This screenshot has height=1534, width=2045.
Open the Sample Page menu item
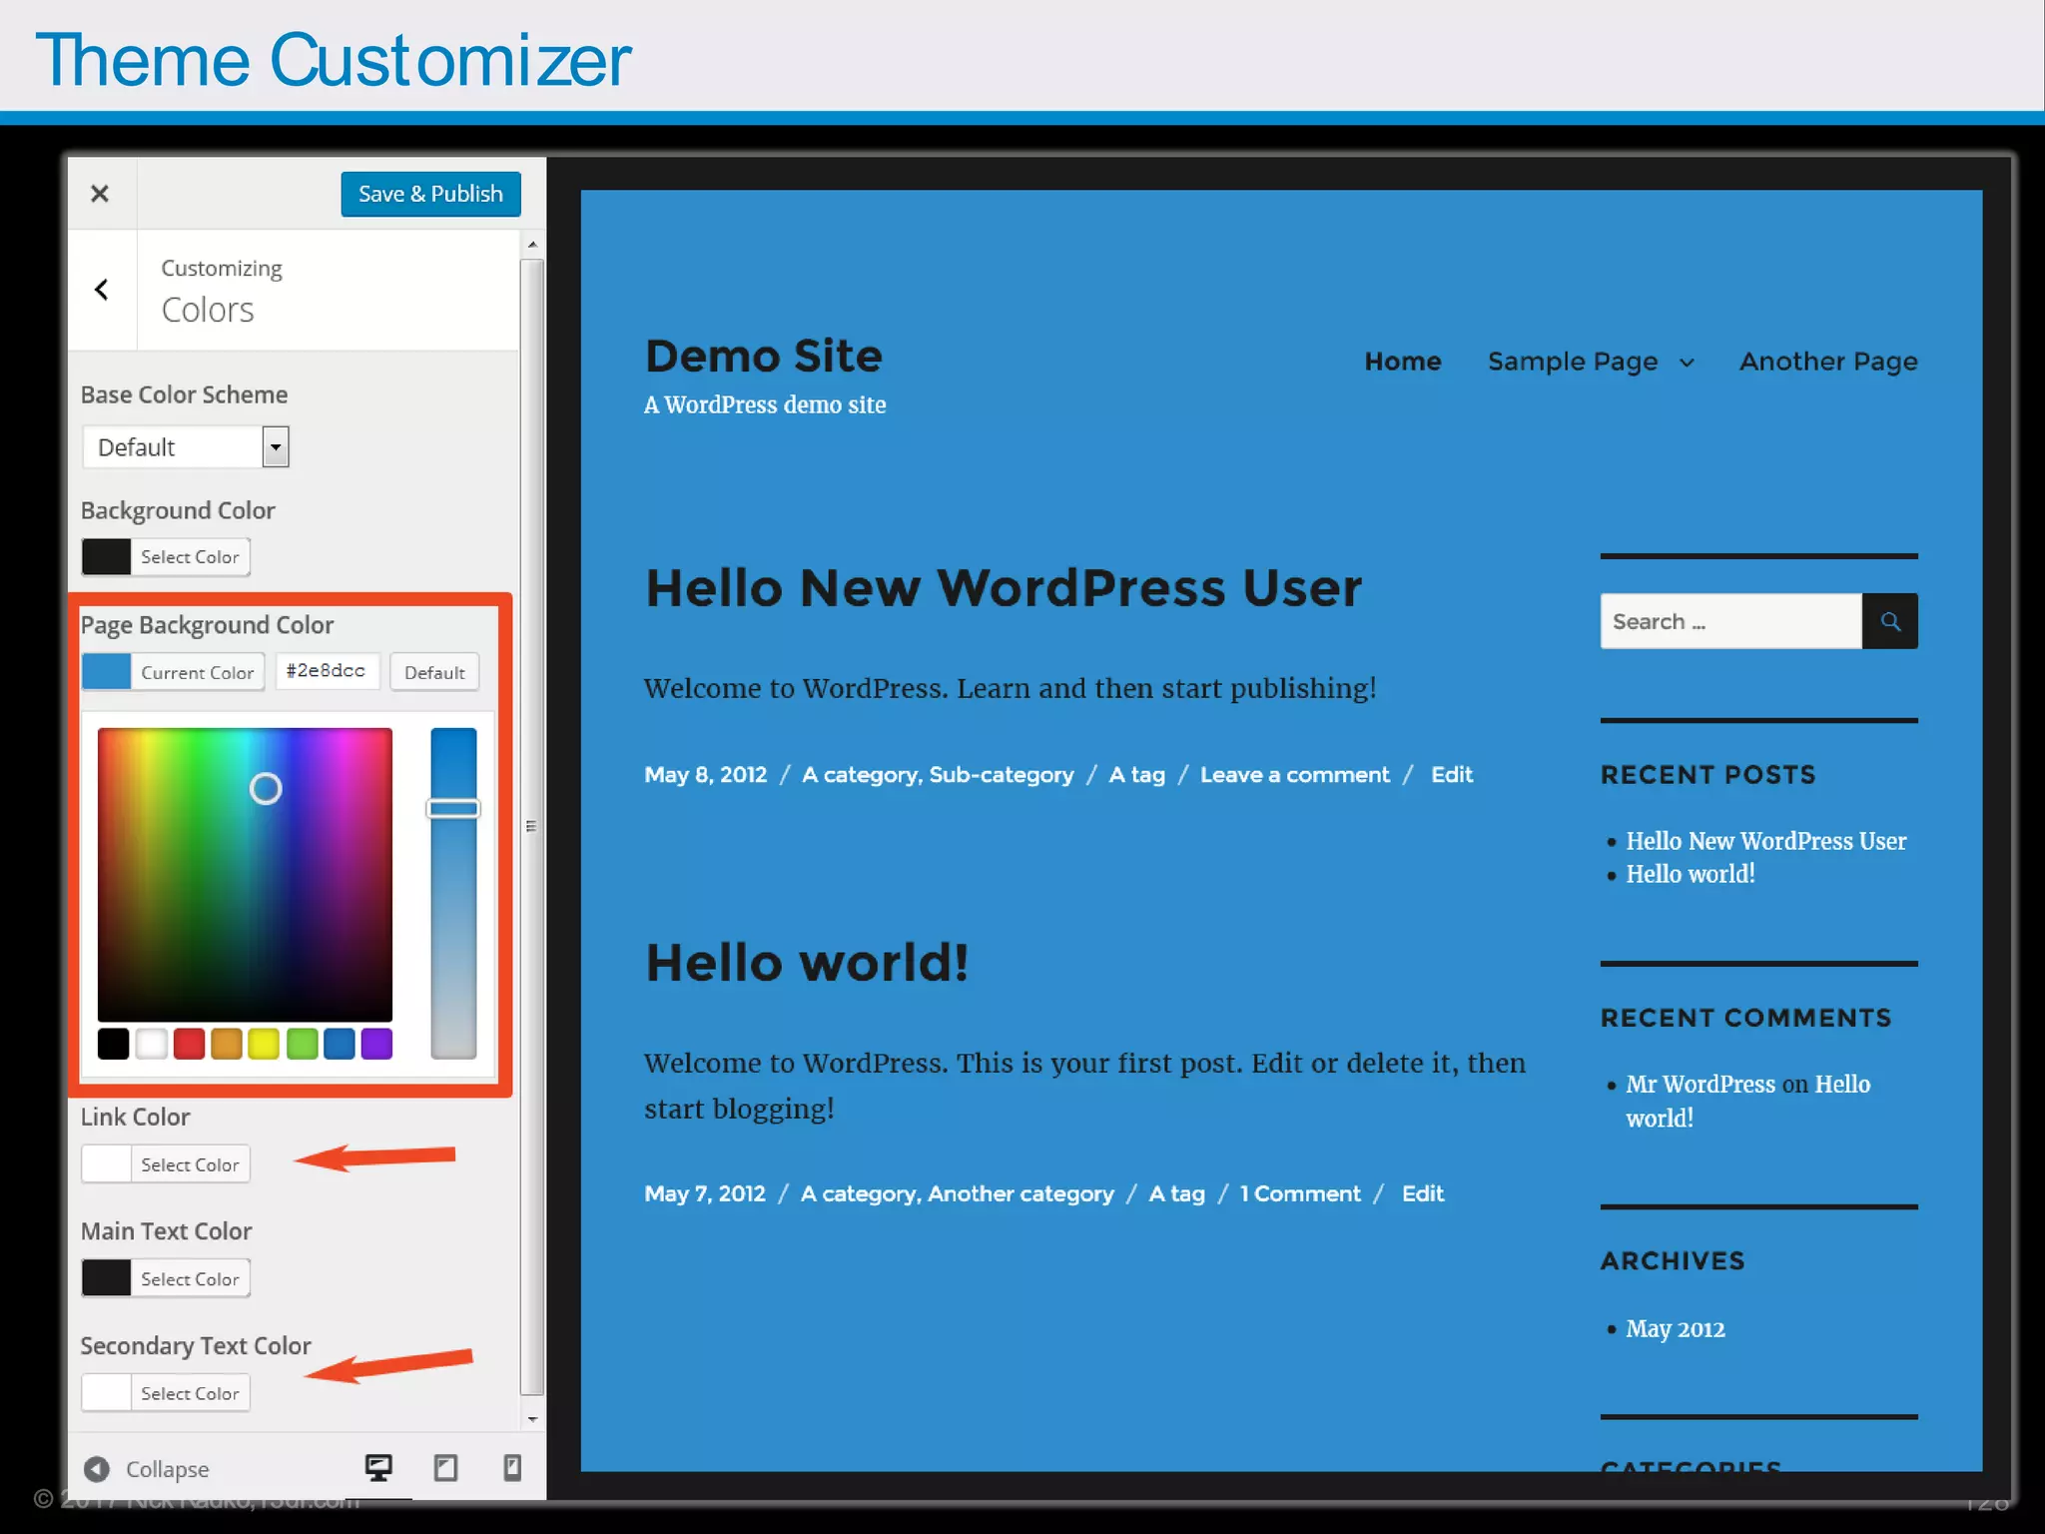(x=1573, y=362)
